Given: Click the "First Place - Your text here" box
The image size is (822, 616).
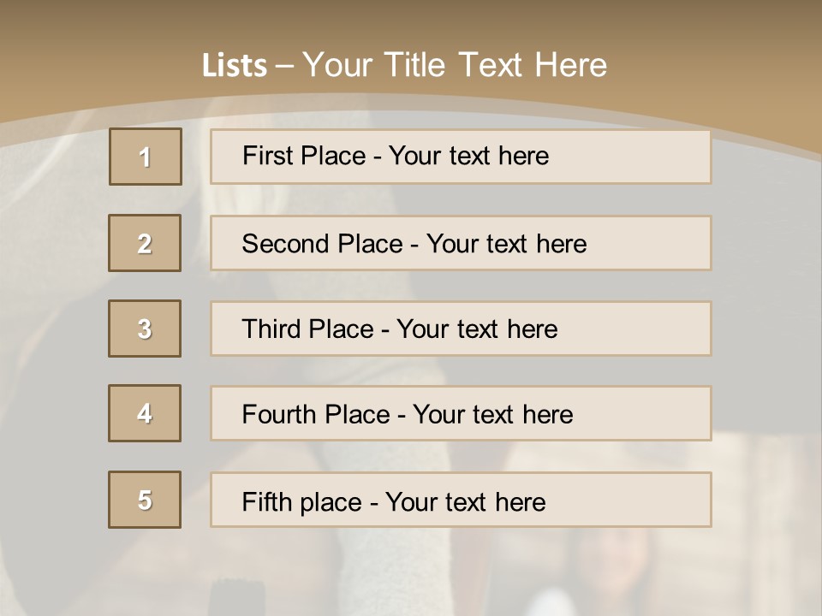Looking at the screenshot, I should (x=461, y=157).
